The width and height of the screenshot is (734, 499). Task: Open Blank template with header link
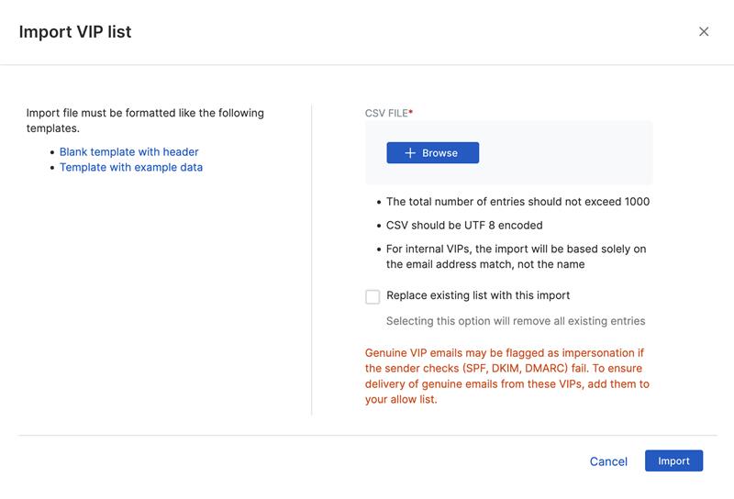[128, 151]
